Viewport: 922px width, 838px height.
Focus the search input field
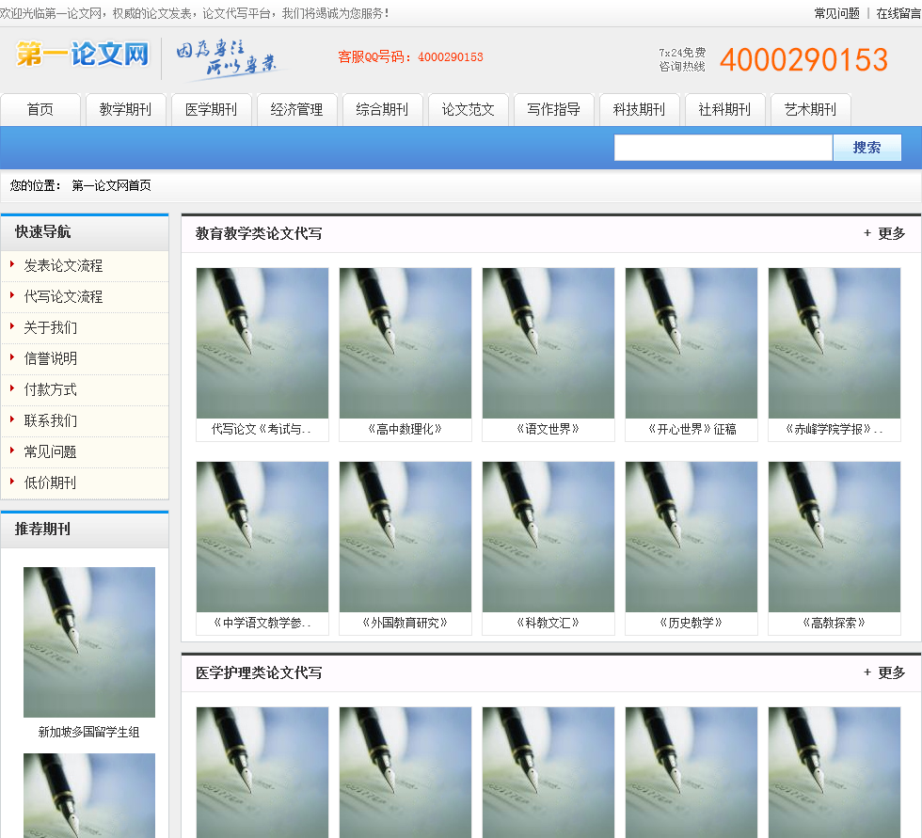point(723,148)
